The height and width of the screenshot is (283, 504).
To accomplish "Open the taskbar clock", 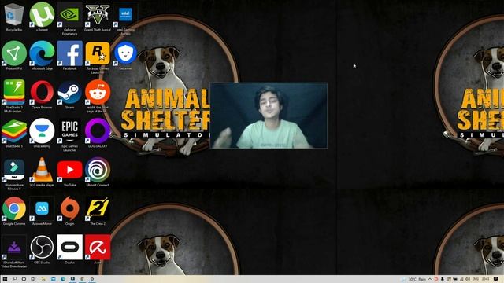I will 486,279.
